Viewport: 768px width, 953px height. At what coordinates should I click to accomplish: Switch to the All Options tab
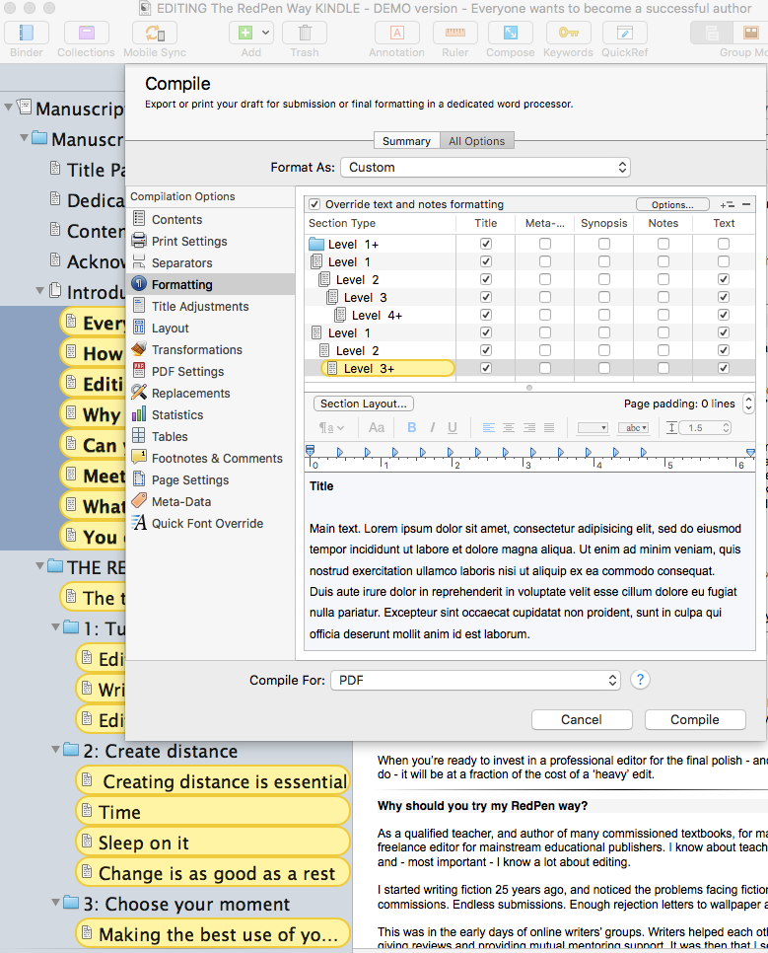(477, 141)
